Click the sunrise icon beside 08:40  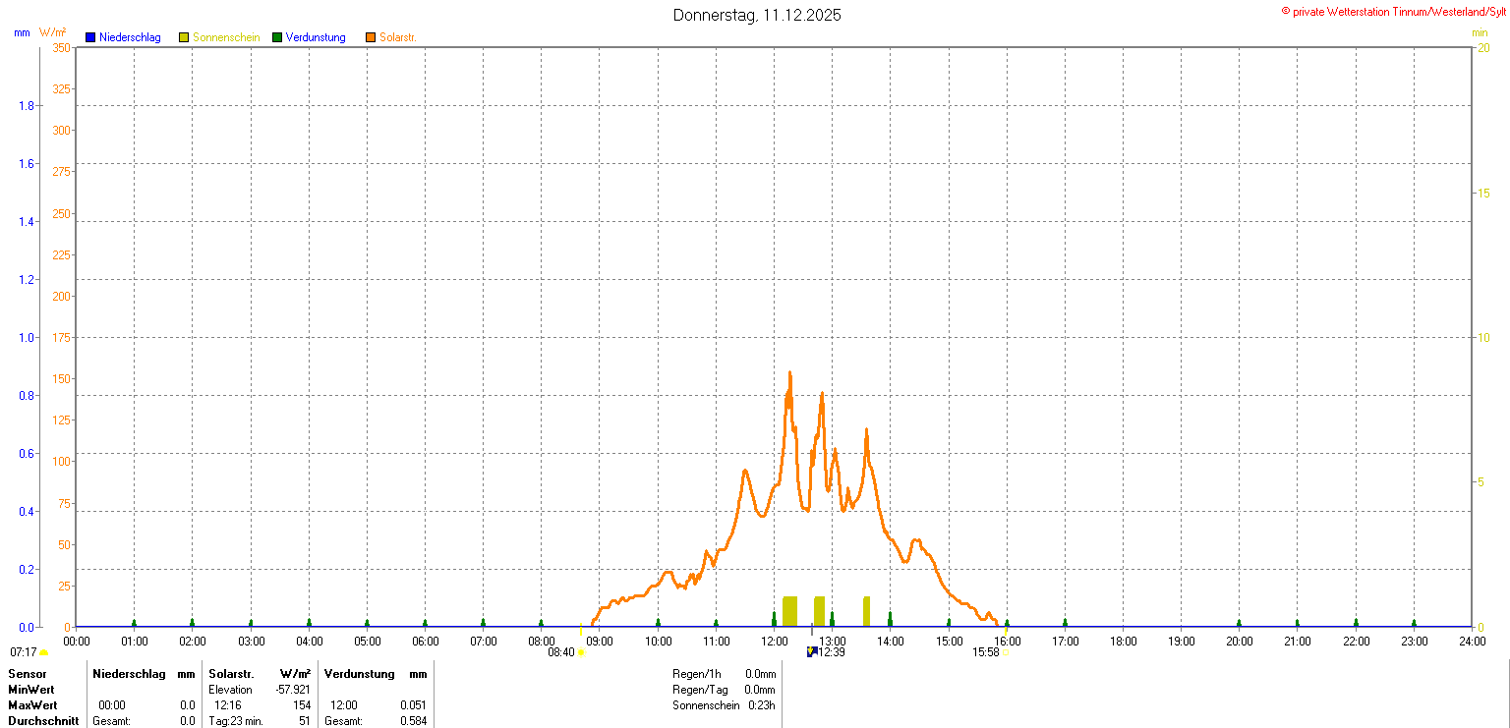click(x=581, y=652)
